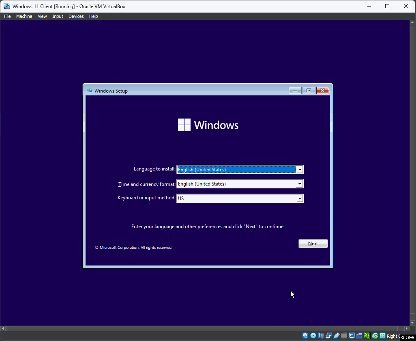Open the View menu in VirtualBox
The width and height of the screenshot is (416, 341).
click(x=42, y=16)
